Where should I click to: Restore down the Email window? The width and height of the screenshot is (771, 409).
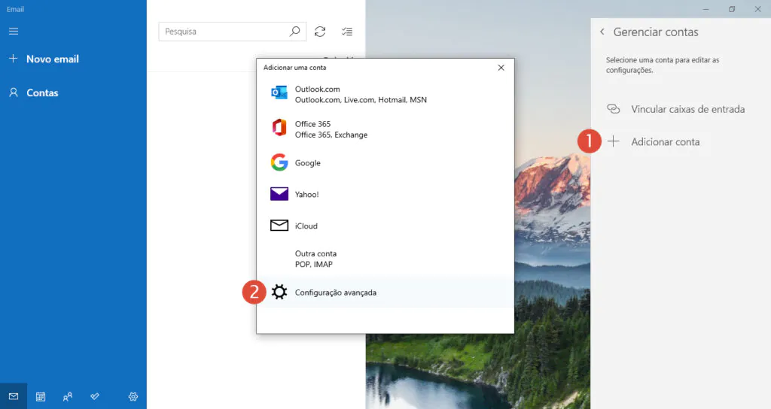point(732,9)
